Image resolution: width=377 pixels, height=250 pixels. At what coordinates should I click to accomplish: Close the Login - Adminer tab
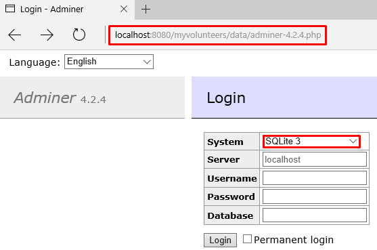point(124,9)
